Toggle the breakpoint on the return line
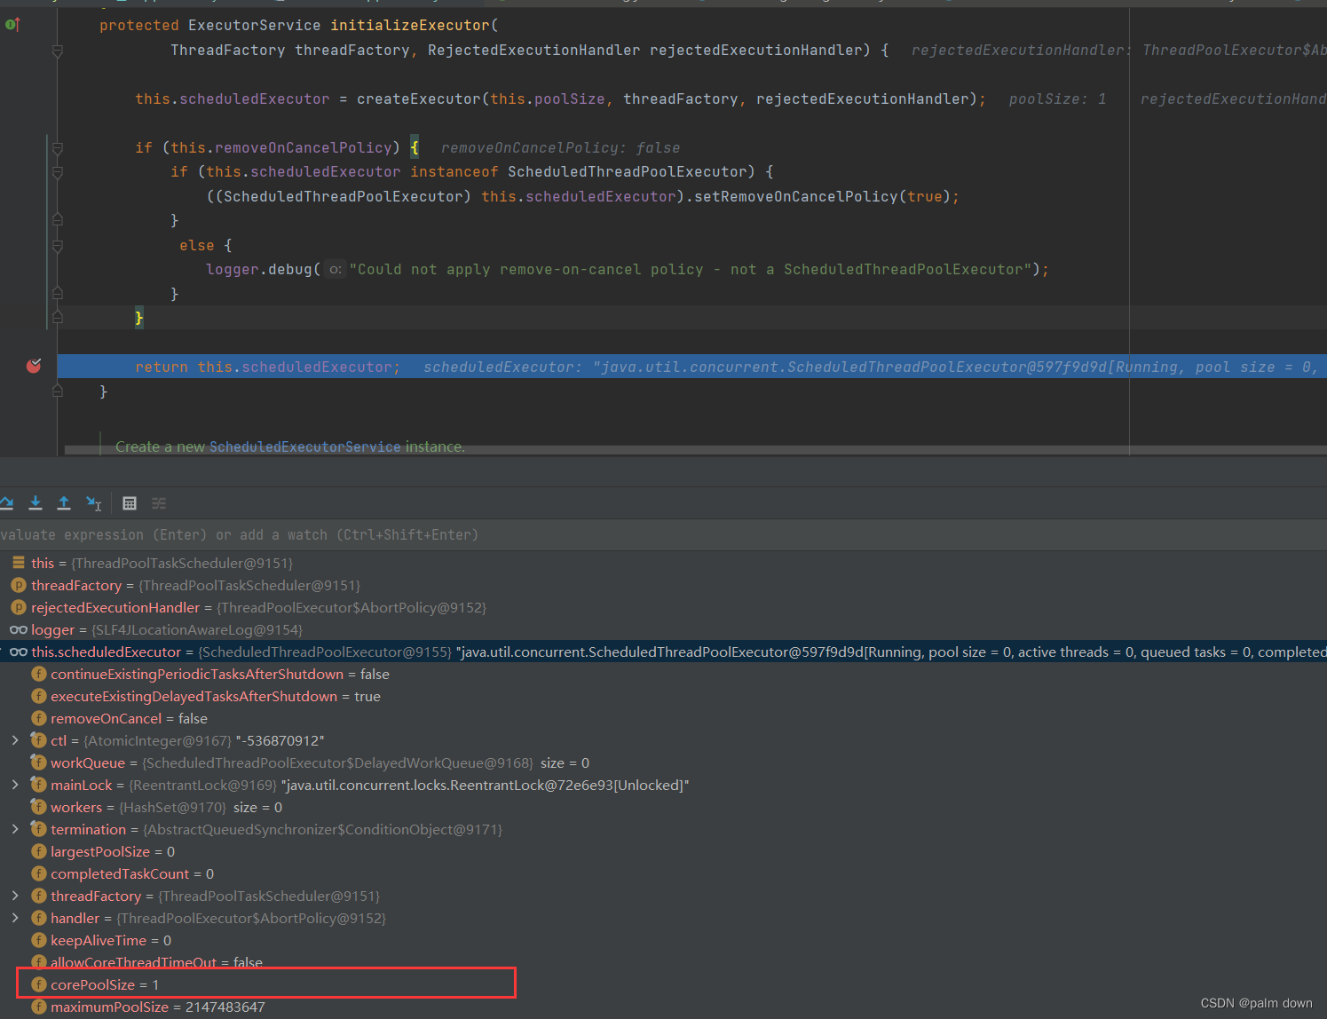The width and height of the screenshot is (1327, 1019). pyautogui.click(x=34, y=366)
